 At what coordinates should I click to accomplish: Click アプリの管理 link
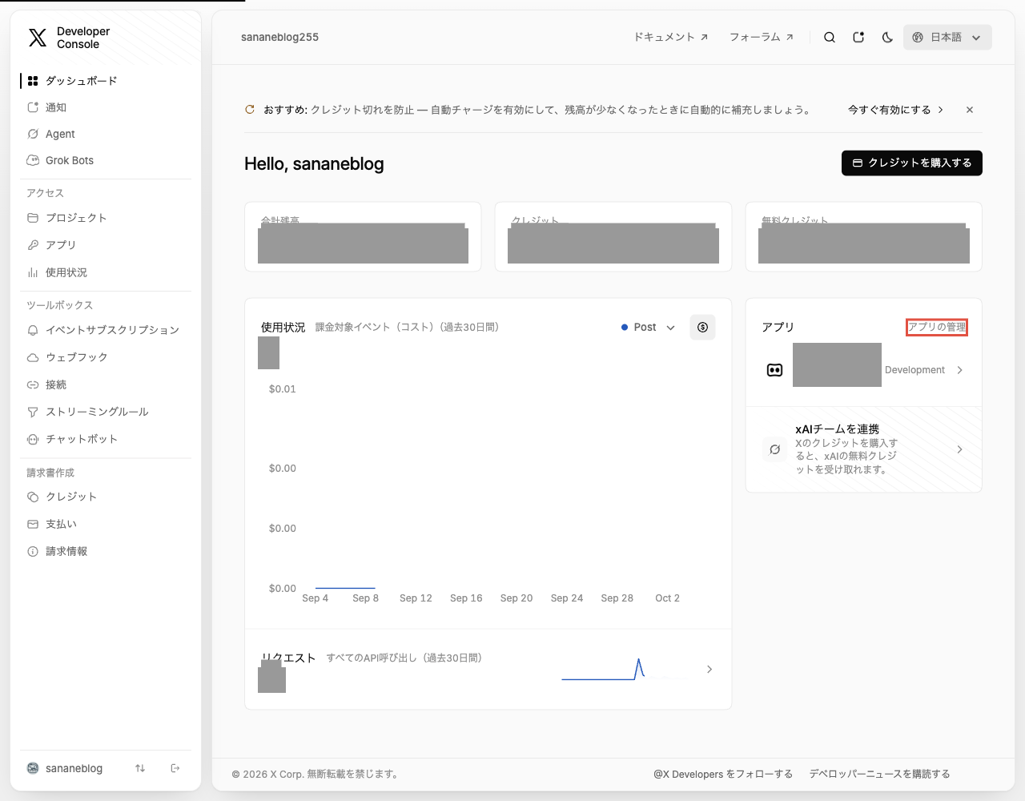click(x=937, y=327)
